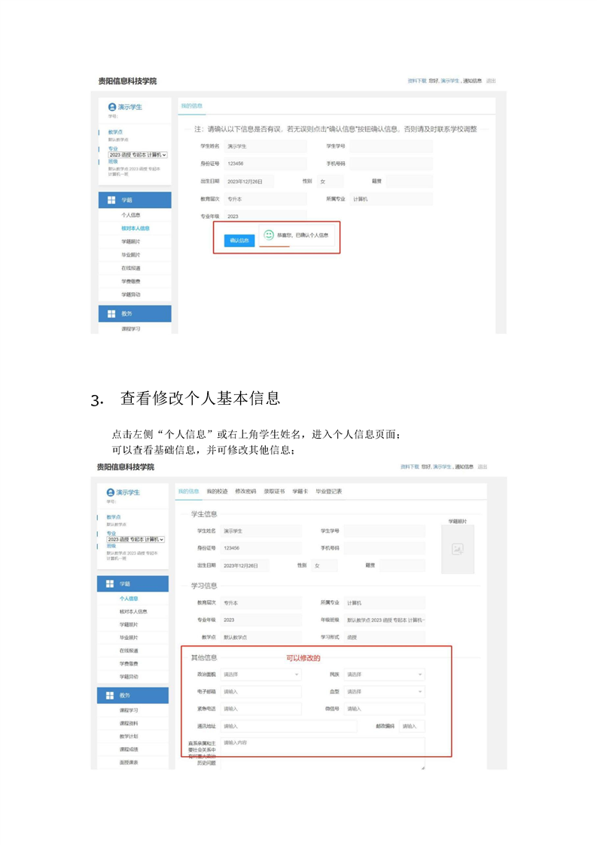Click the smiley icon in the confirmation toast

click(x=269, y=235)
